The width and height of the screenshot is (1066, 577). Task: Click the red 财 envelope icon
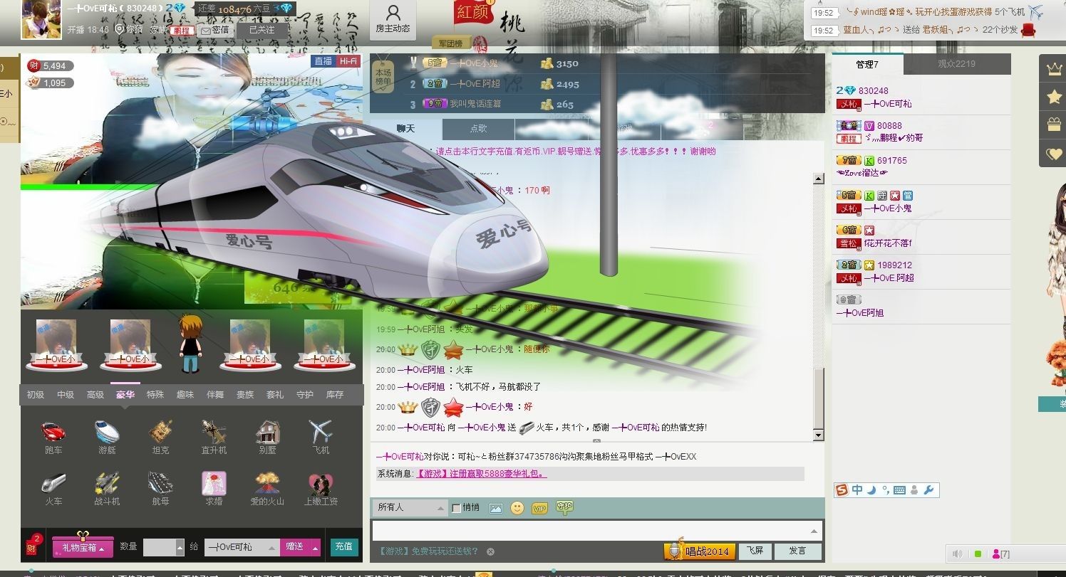32,546
